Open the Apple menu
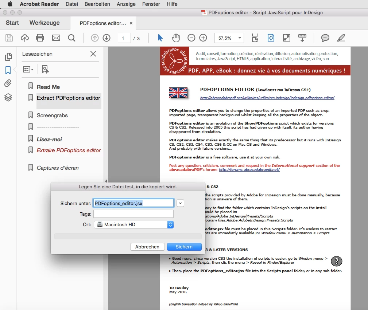 tap(10, 4)
